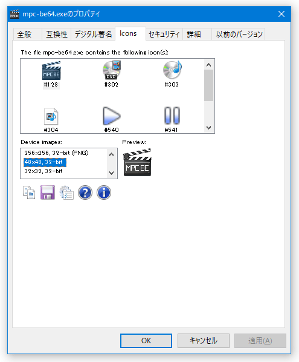This screenshot has height=362, width=299.
Task: Switch to the 全般 tab
Action: (27, 34)
